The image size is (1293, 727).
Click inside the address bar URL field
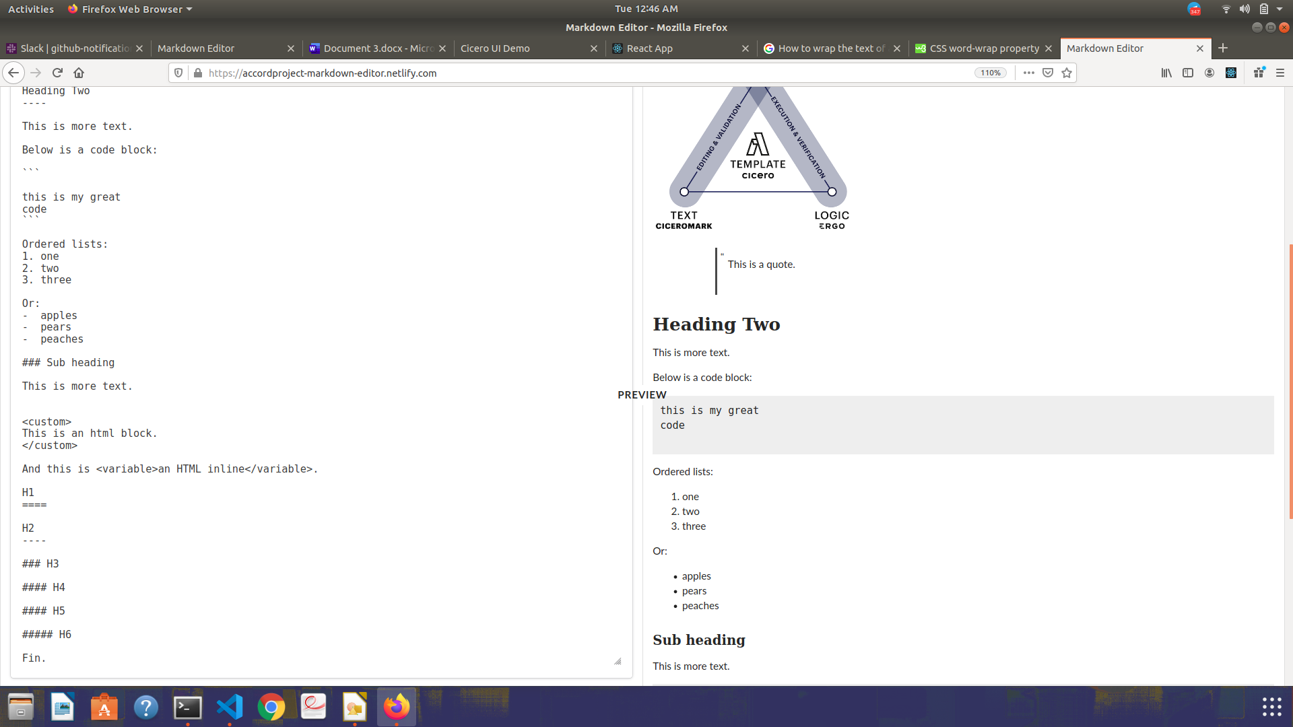539,73
